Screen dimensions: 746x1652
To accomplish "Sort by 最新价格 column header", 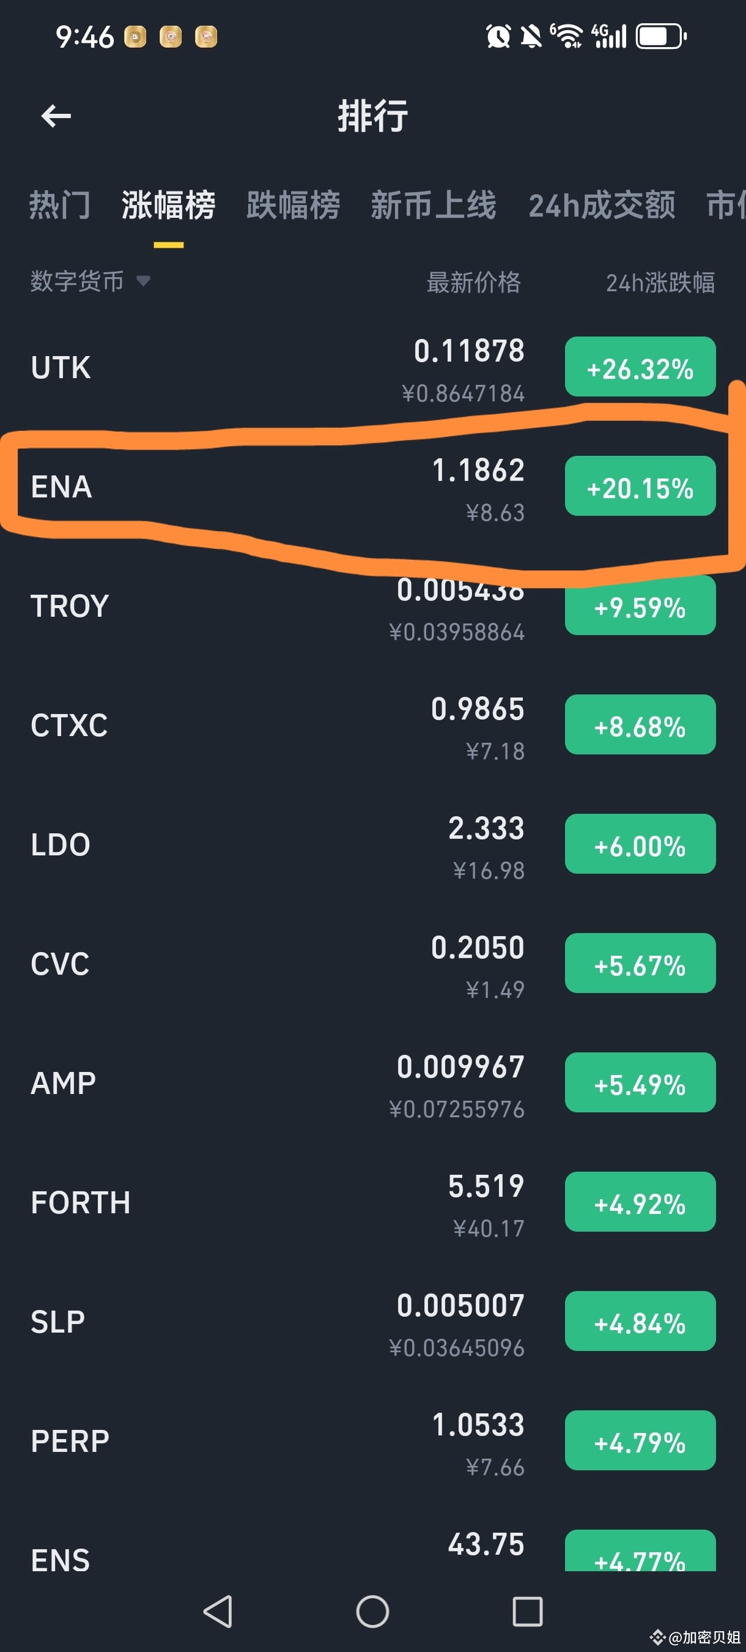I will (474, 283).
